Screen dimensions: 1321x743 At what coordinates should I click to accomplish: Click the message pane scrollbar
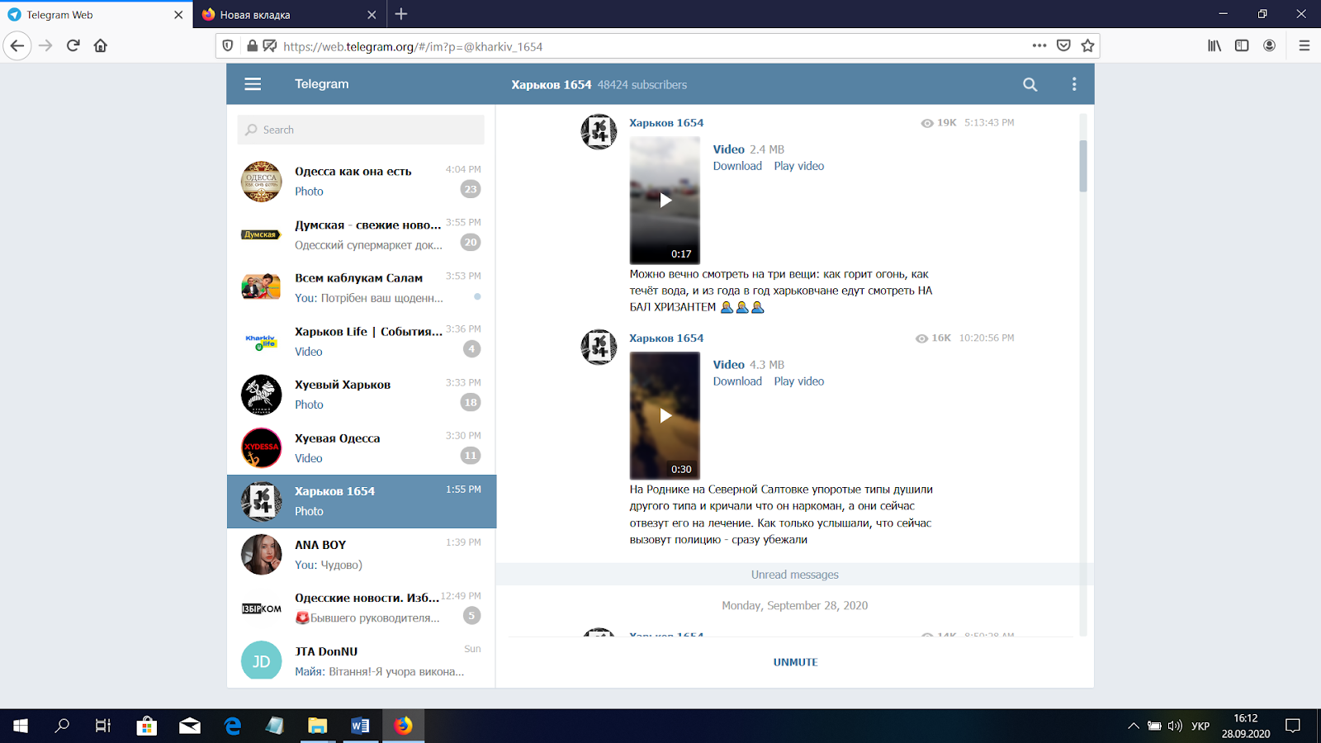(x=1083, y=165)
